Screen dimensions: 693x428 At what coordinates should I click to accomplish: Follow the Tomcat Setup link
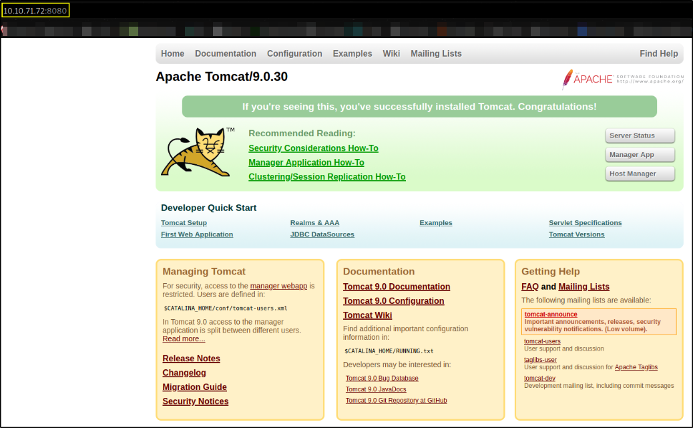(184, 223)
